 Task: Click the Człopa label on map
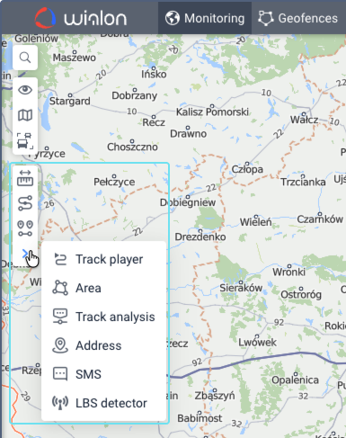click(247, 169)
